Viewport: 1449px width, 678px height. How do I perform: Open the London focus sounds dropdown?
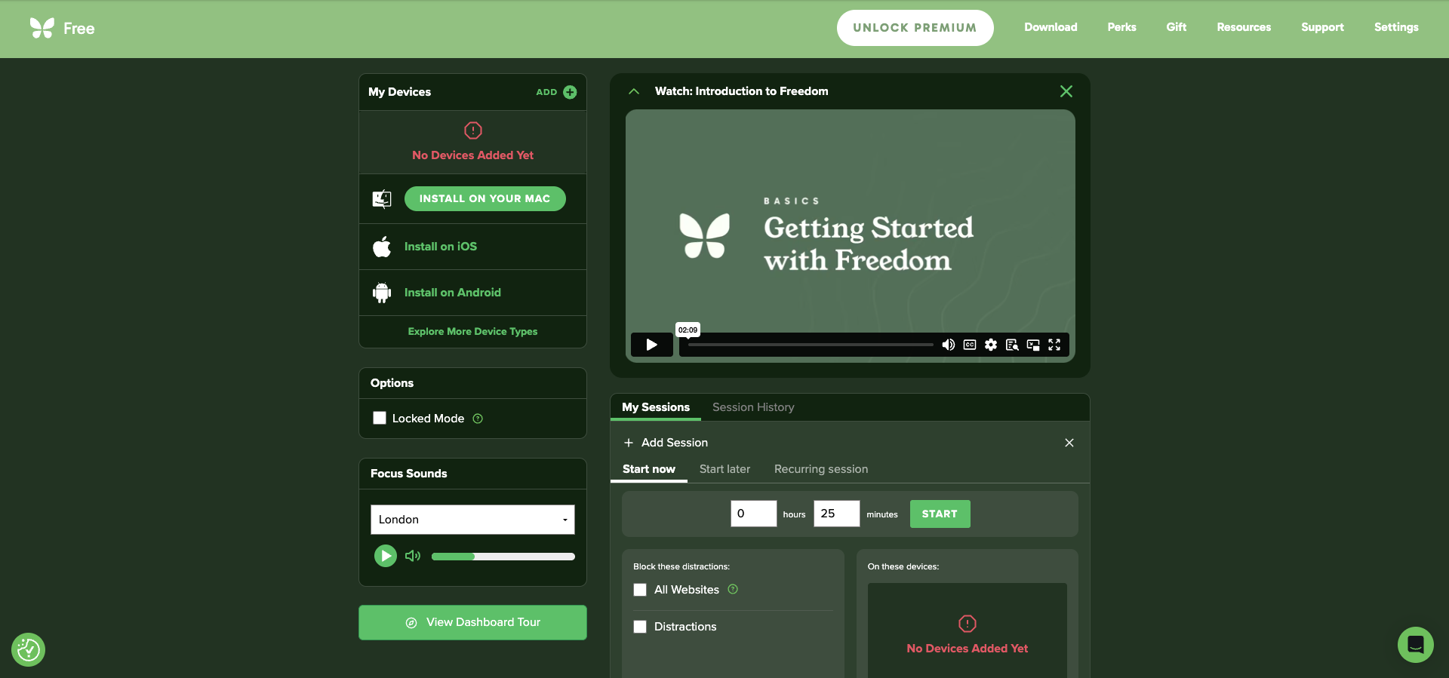point(472,520)
